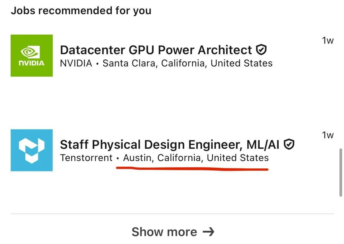Click the vertical scrollbar thumb on right edge
344x244 pixels.
point(341,172)
